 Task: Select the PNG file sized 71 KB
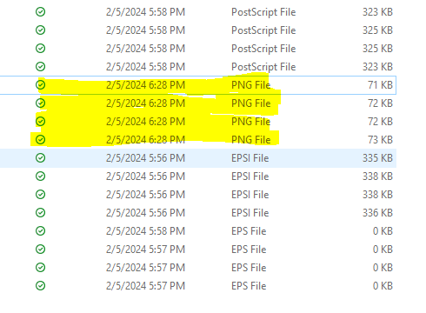[x=198, y=85]
